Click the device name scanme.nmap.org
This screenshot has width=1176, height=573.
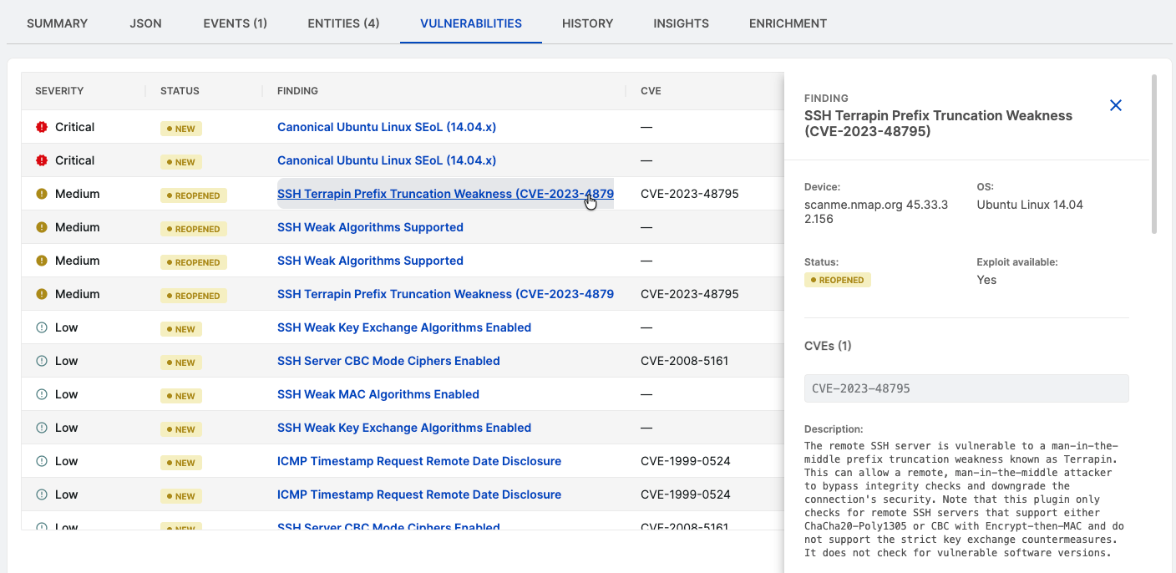876,212
